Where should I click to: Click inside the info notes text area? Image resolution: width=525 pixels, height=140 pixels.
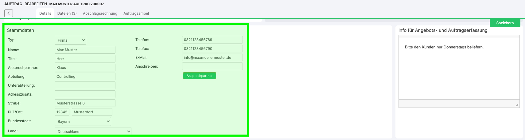click(459, 70)
